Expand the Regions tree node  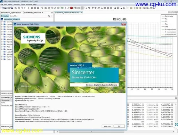tap(2, 27)
